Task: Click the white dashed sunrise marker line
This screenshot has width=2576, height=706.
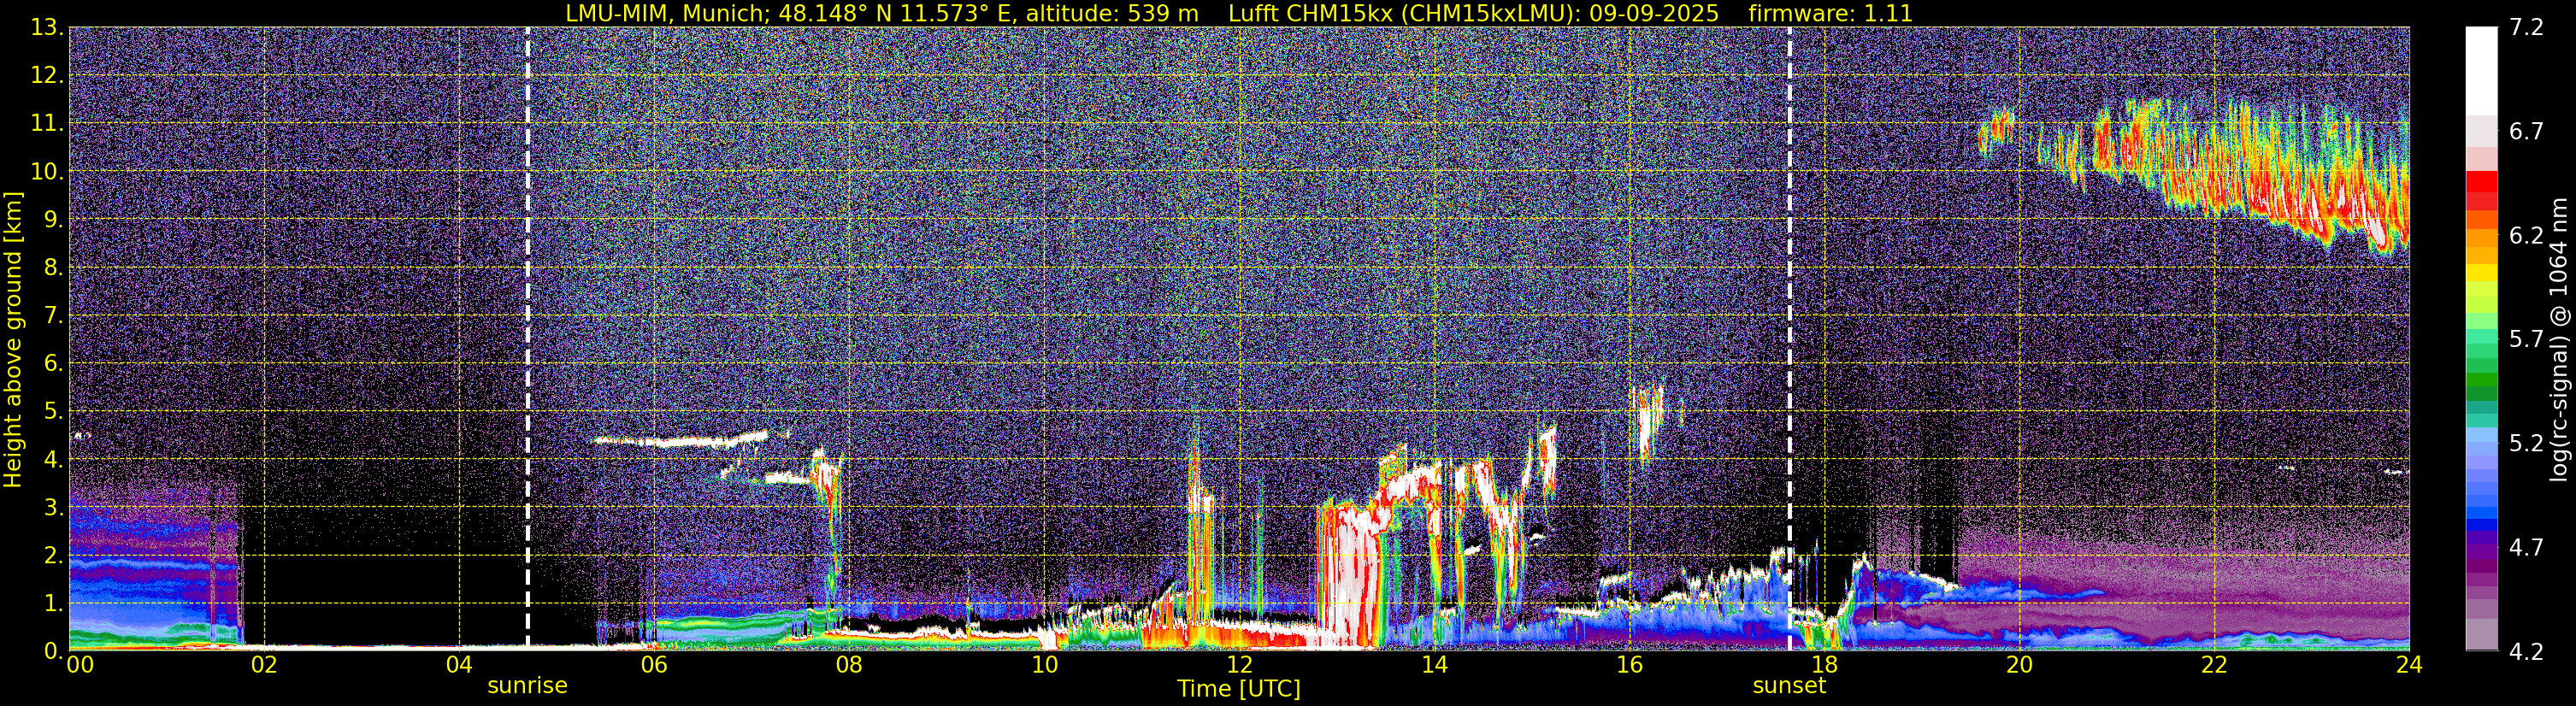Action: pos(527,338)
